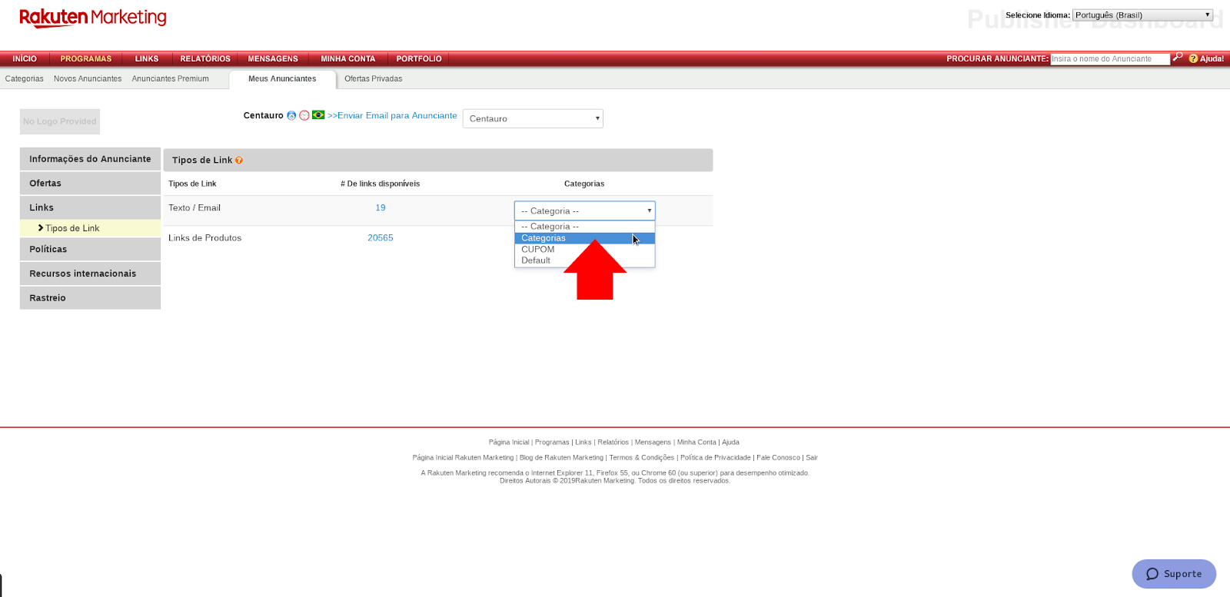Open the Categoria dropdown for Texto / Email

[584, 211]
